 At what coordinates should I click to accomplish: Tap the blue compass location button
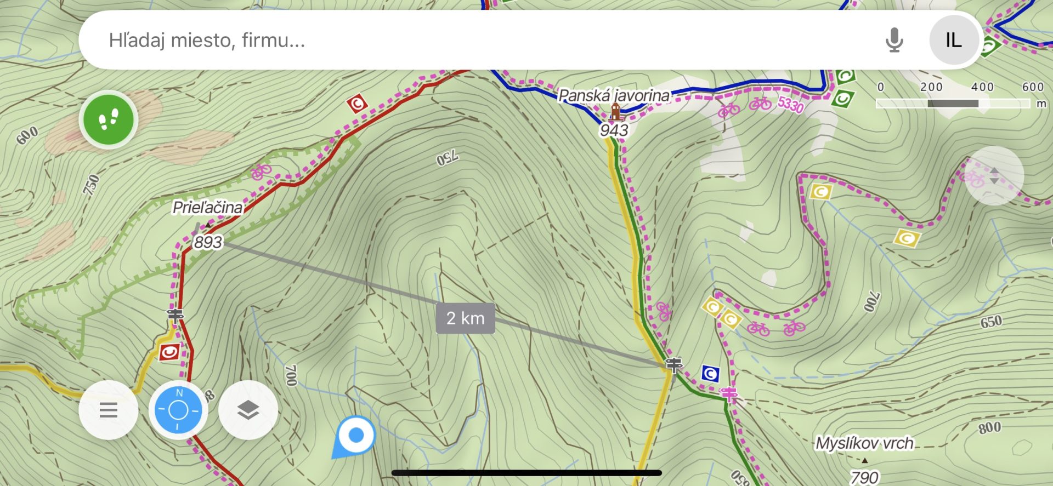coord(178,410)
